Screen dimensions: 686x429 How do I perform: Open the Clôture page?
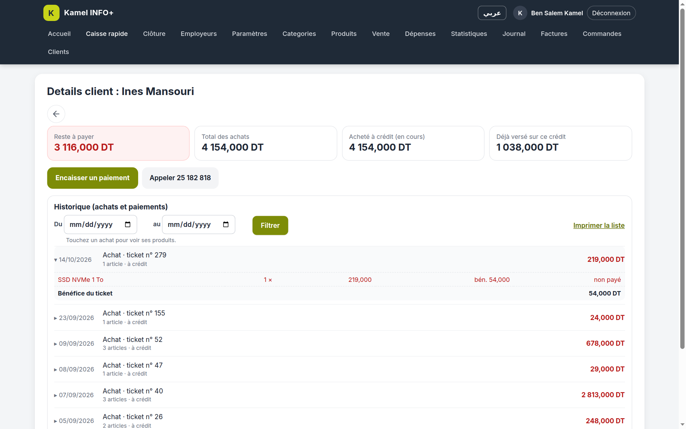click(154, 34)
